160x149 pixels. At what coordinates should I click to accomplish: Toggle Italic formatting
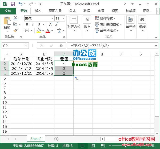[33, 24]
